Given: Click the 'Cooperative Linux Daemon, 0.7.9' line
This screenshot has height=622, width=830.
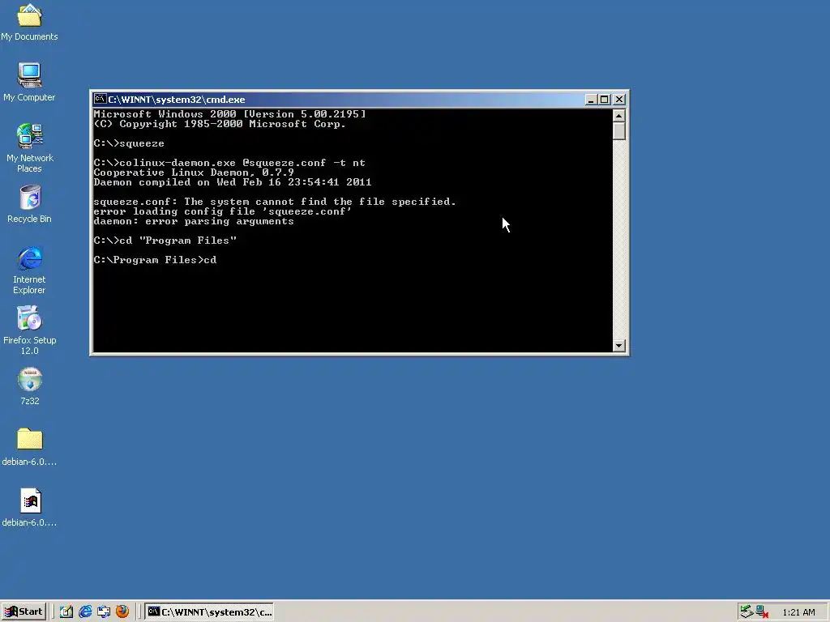Looking at the screenshot, I should coord(194,173).
